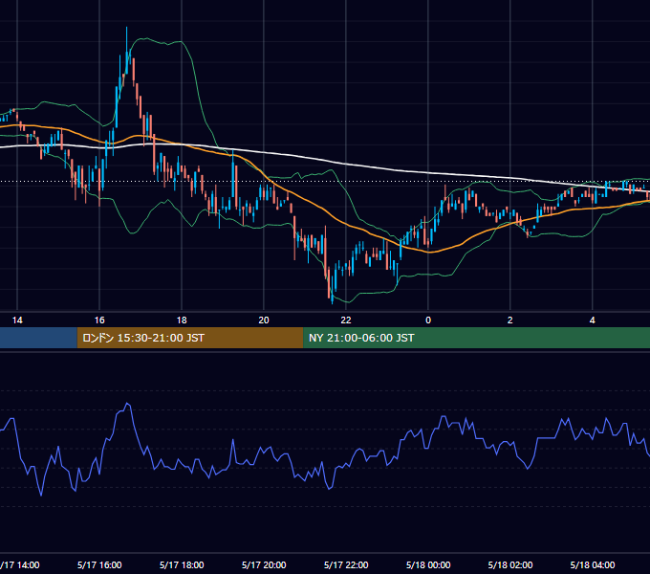Click the 18 hour label on chart axis
Image resolution: width=650 pixels, height=574 pixels.
coord(182,320)
